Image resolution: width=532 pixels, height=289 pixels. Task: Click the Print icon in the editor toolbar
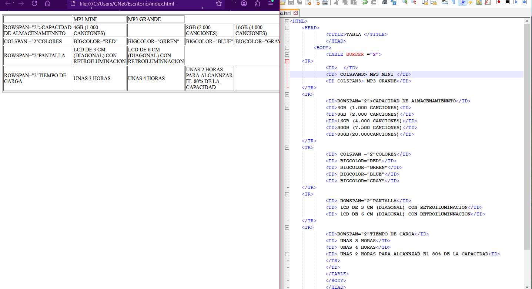(325, 2)
